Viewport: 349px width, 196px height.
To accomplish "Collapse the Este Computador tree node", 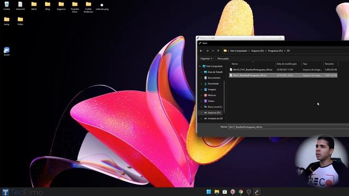I will pos(200,66).
